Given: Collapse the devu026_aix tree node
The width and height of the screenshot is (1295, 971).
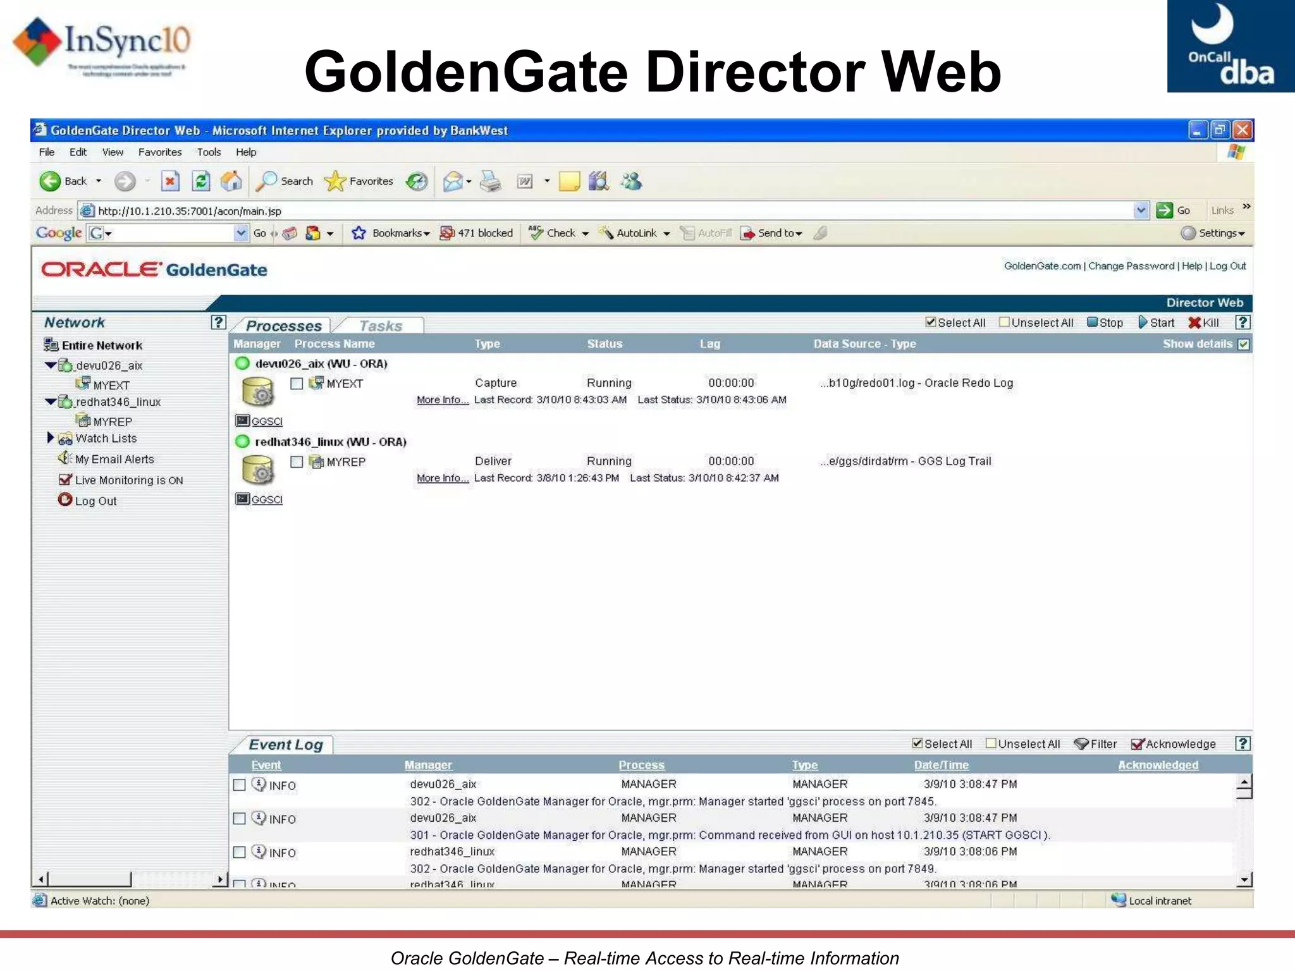Looking at the screenshot, I should (x=51, y=365).
